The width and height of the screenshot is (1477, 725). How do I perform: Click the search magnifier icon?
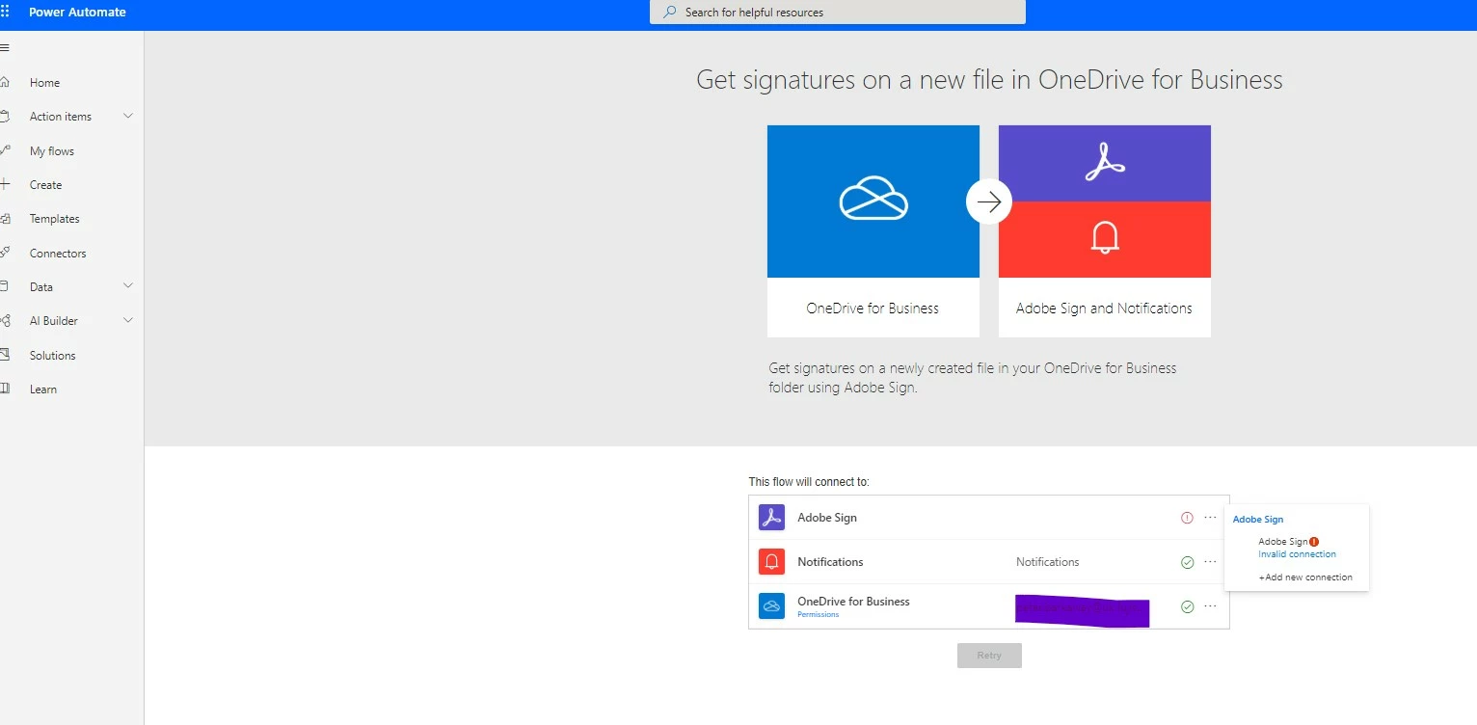tap(669, 13)
